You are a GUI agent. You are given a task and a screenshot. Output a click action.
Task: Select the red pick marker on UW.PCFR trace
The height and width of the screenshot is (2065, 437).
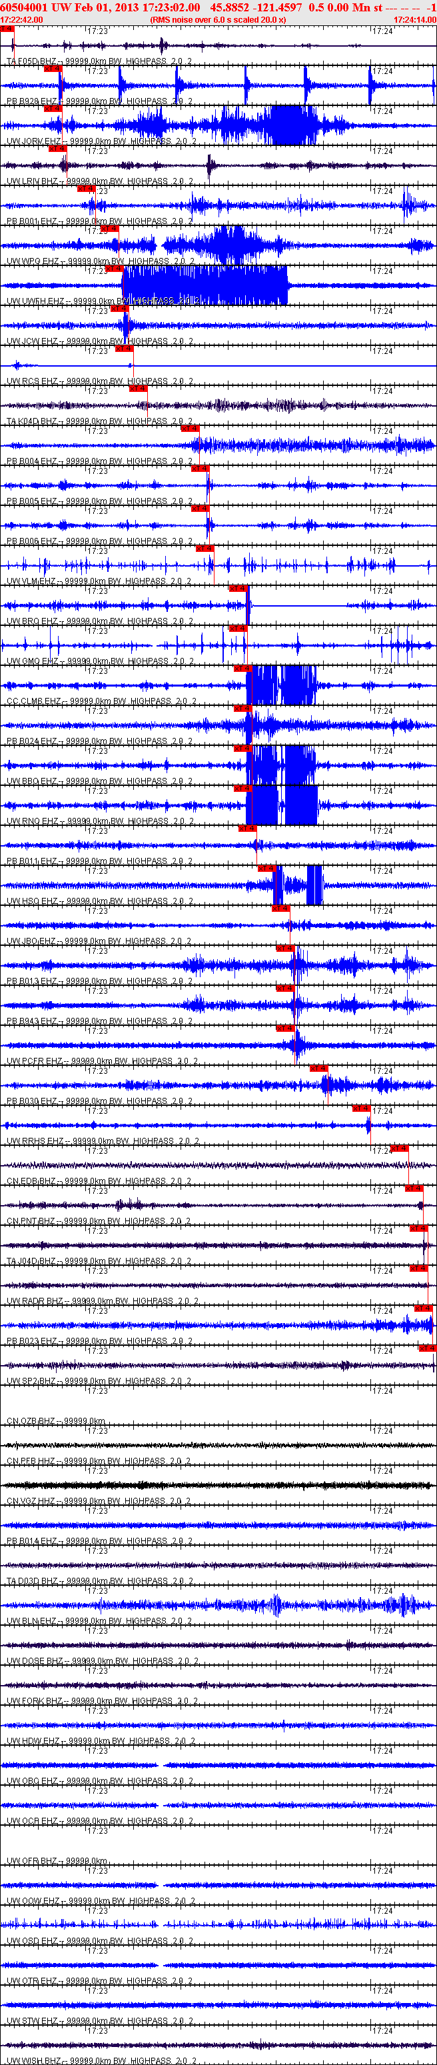tap(284, 1029)
